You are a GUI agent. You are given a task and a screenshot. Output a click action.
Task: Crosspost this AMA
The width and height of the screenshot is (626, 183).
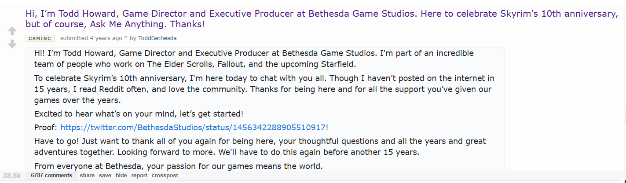[165, 176]
